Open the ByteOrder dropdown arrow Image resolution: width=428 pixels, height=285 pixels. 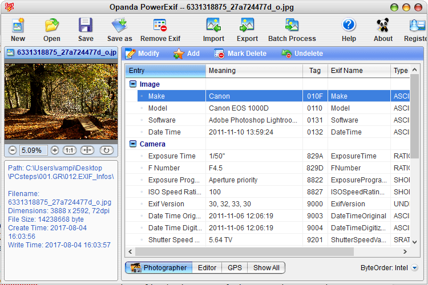click(414, 268)
